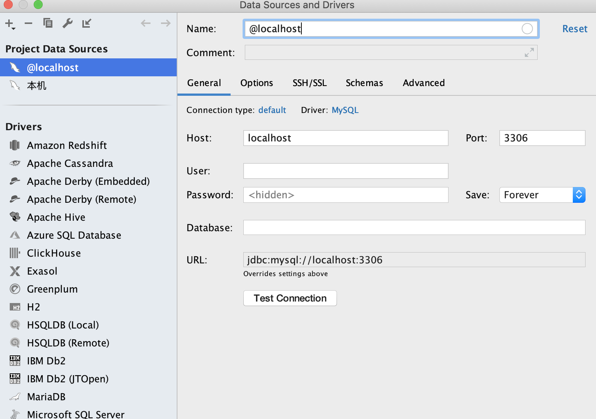Select the IBM Db2 (JTOpen) driver
This screenshot has width=596, height=419.
click(x=88, y=379)
